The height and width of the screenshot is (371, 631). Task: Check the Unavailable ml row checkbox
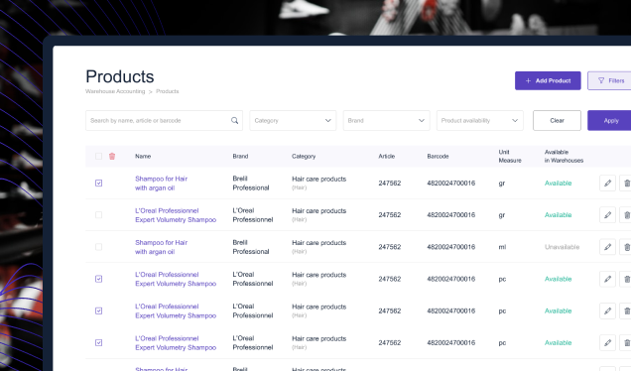coord(98,247)
